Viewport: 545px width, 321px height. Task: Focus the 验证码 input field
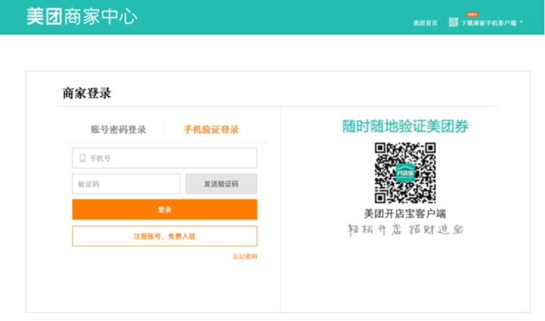point(126,184)
